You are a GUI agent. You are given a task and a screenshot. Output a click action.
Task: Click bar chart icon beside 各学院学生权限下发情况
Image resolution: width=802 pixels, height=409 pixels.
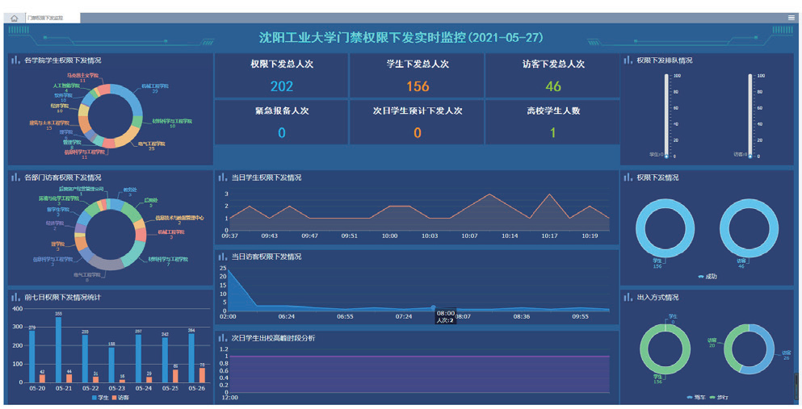(15, 60)
